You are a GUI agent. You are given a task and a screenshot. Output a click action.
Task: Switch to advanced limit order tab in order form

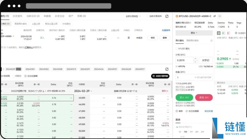click(192, 40)
